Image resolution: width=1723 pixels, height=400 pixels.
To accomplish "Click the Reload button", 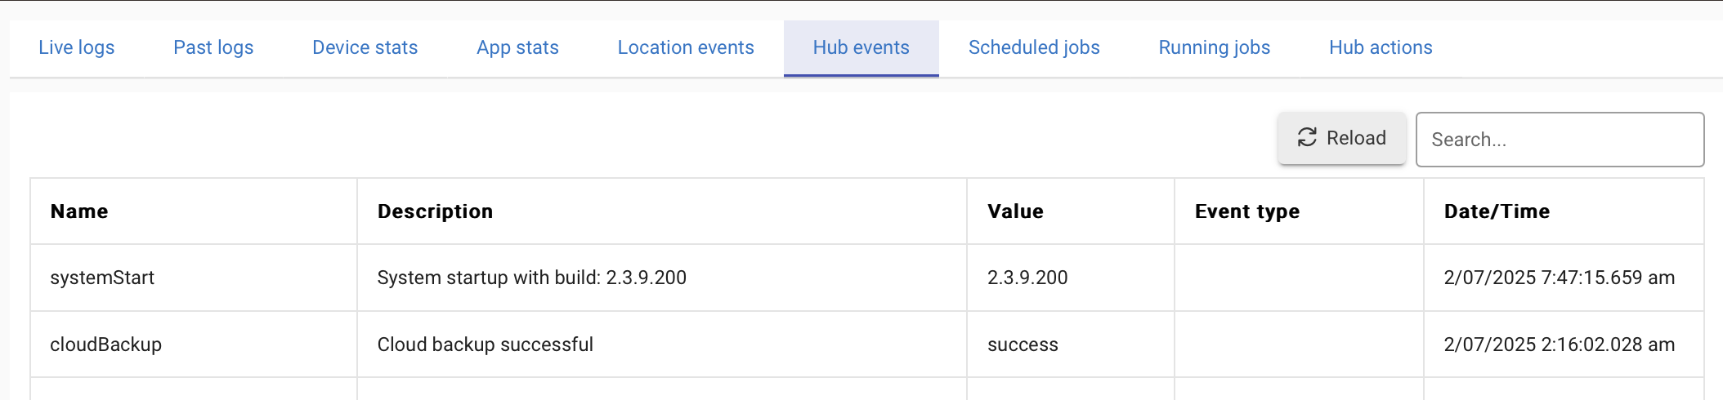I will (1342, 138).
